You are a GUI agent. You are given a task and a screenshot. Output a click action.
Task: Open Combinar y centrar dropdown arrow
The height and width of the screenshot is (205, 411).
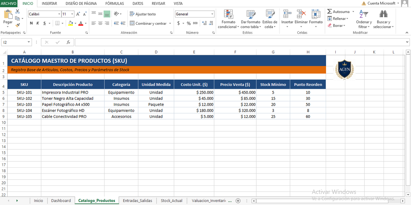pos(170,23)
